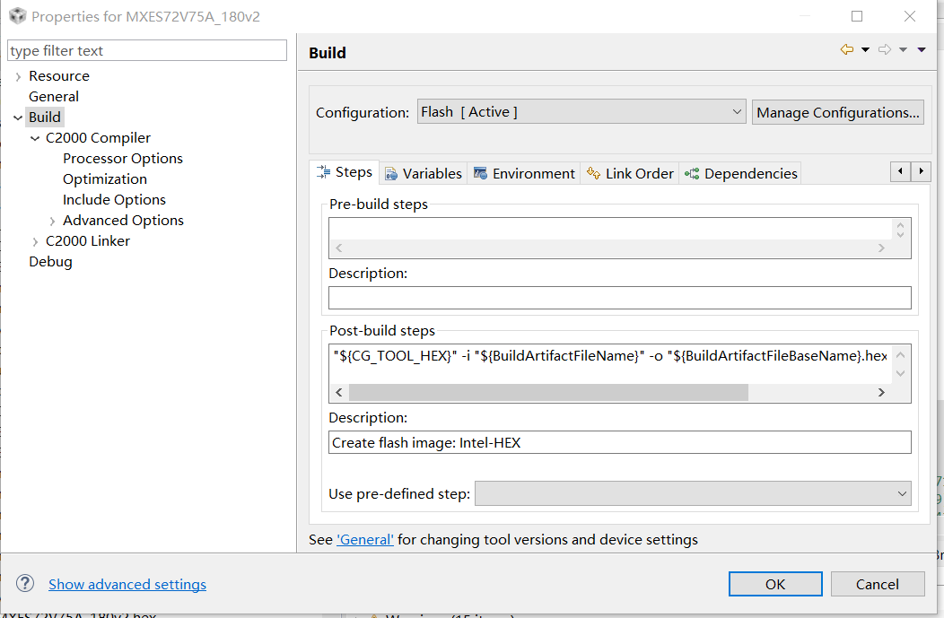This screenshot has width=944, height=618.
Task: Click the type filter text field
Action: coord(147,51)
